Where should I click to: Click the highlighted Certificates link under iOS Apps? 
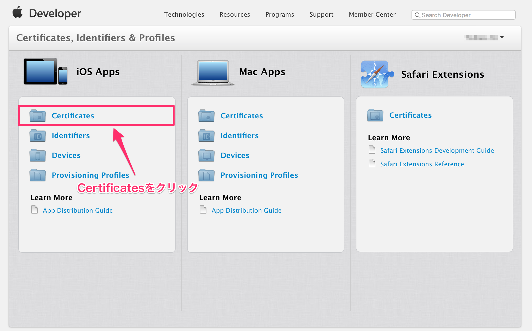click(x=73, y=115)
